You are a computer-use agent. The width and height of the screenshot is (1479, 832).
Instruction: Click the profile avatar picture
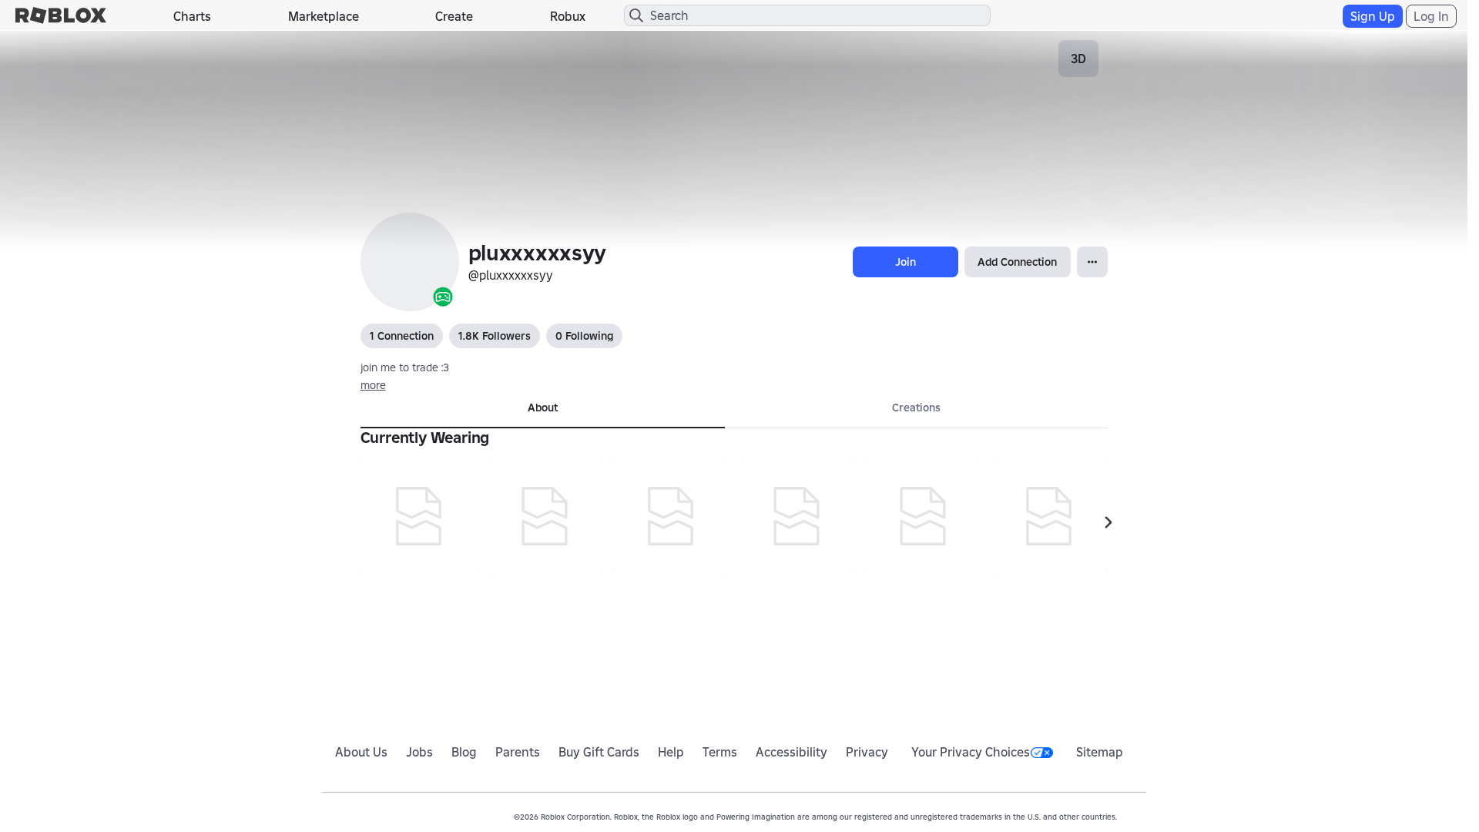(x=410, y=262)
